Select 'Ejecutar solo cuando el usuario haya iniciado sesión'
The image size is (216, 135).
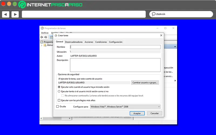[x=59, y=87]
